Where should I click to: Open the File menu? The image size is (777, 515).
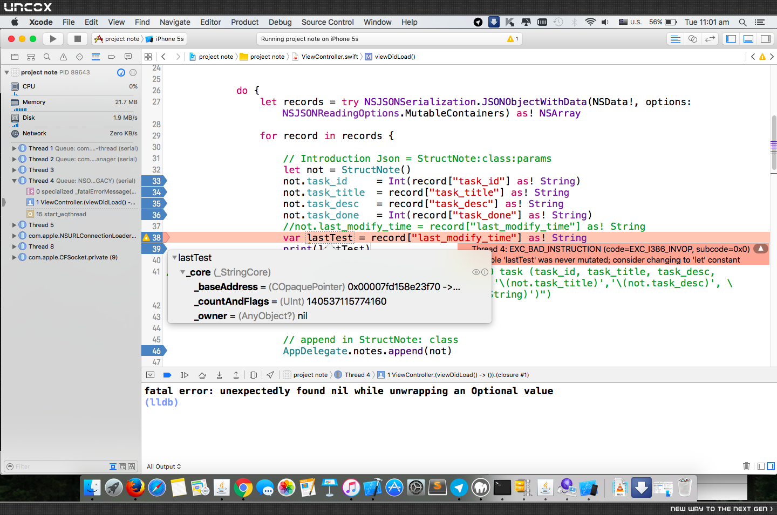69,22
